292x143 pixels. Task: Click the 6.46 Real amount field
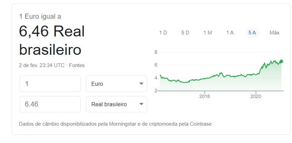[x=50, y=104]
